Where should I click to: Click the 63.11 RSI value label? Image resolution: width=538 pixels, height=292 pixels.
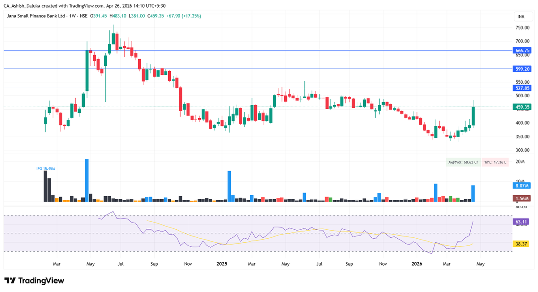click(x=522, y=221)
